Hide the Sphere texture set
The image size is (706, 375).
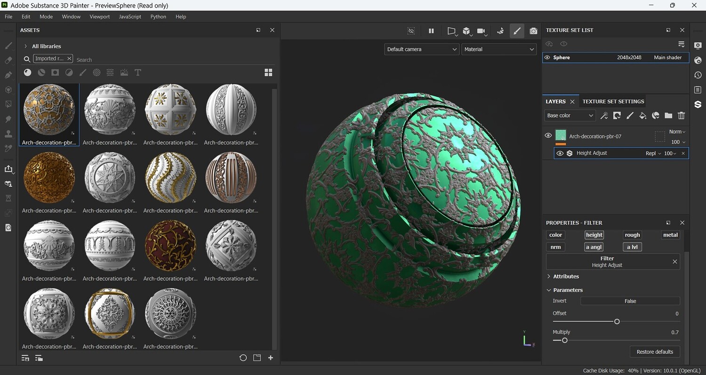547,57
